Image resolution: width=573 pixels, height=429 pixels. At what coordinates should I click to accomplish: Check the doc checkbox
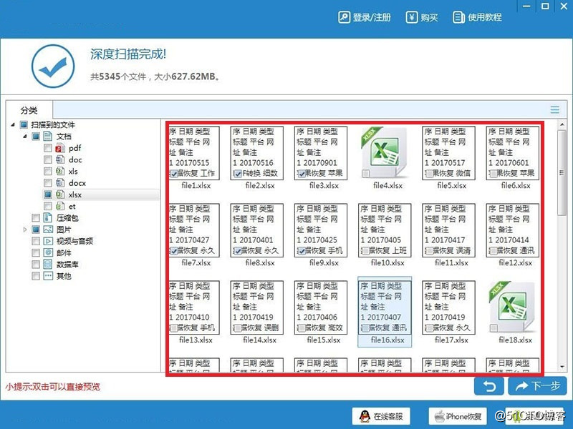tap(47, 159)
